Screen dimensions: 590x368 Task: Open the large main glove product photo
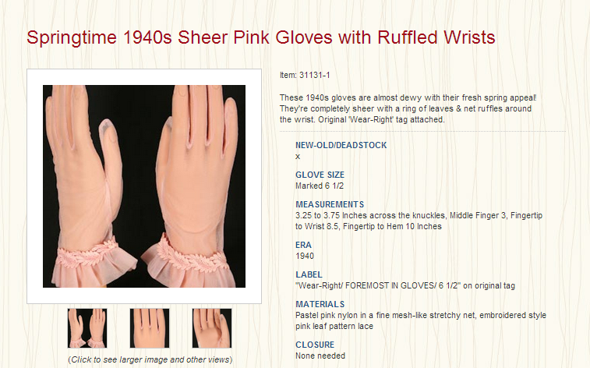[x=144, y=186]
